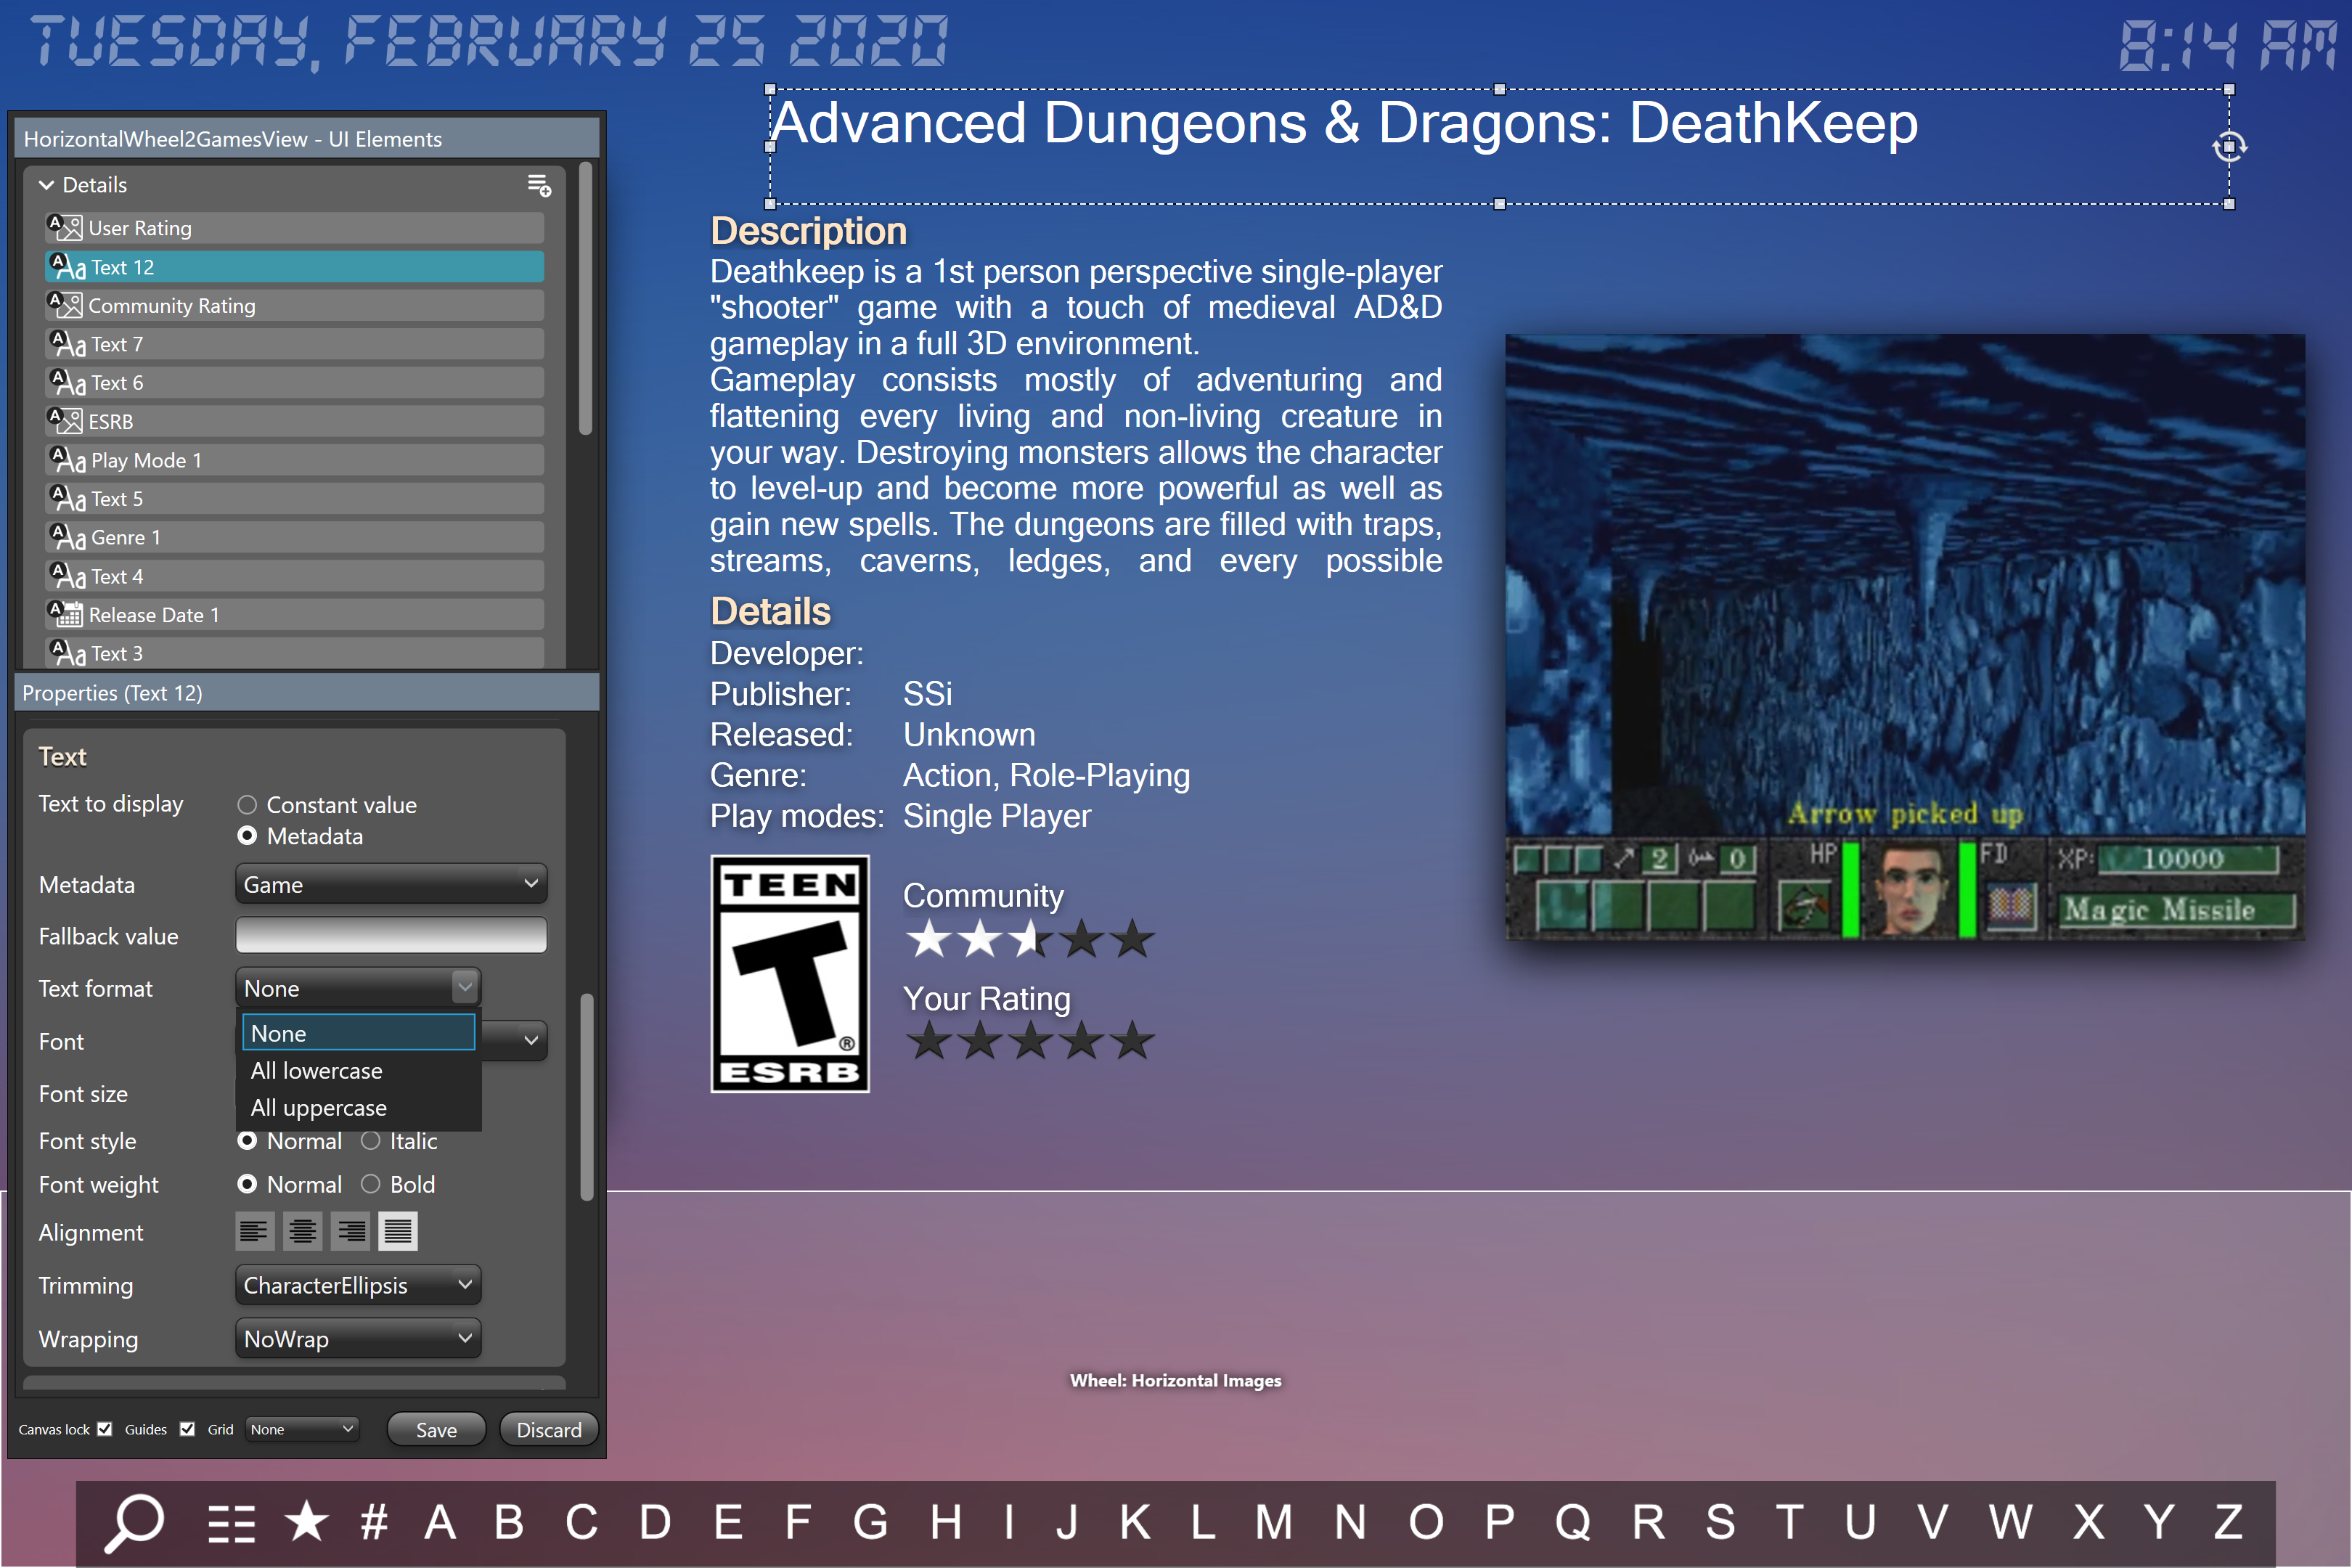Open the Wrapping NoWrap dropdown
The width and height of the screenshot is (2352, 1568).
click(x=358, y=1338)
